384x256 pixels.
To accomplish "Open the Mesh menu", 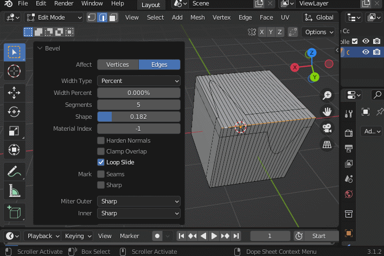I will tap(197, 17).
